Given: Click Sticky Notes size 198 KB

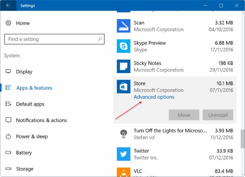Looking at the screenshot, I should 226,63.
